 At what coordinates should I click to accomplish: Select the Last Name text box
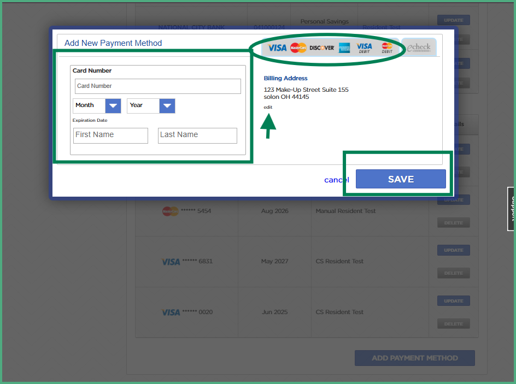[x=197, y=135]
